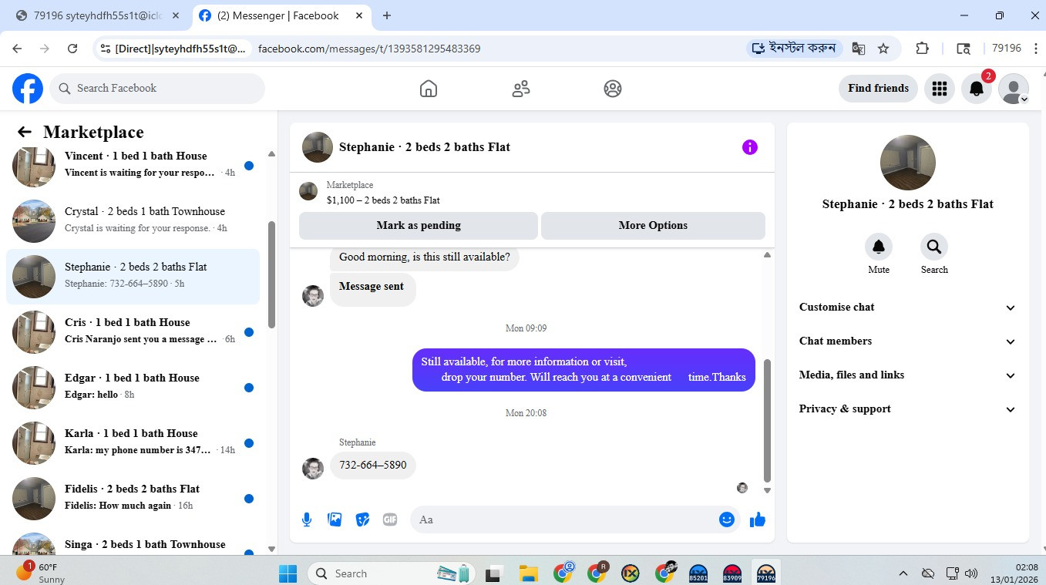
Task: Open Vincent 1 bed 1 bath House chat
Action: click(x=133, y=165)
